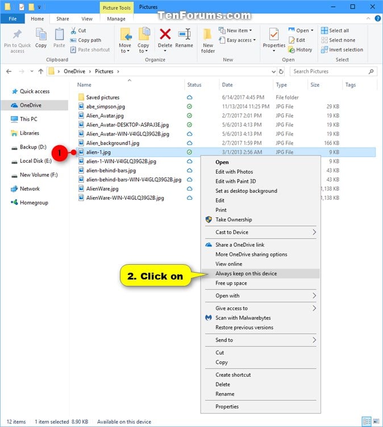Viewport: 383px width, 427px height.
Task: Collapse the ribbon with chevron
Action: [x=368, y=19]
